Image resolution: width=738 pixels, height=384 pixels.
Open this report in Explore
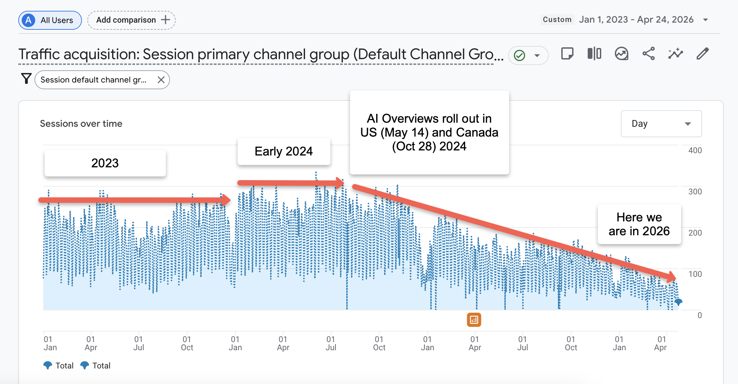(622, 53)
